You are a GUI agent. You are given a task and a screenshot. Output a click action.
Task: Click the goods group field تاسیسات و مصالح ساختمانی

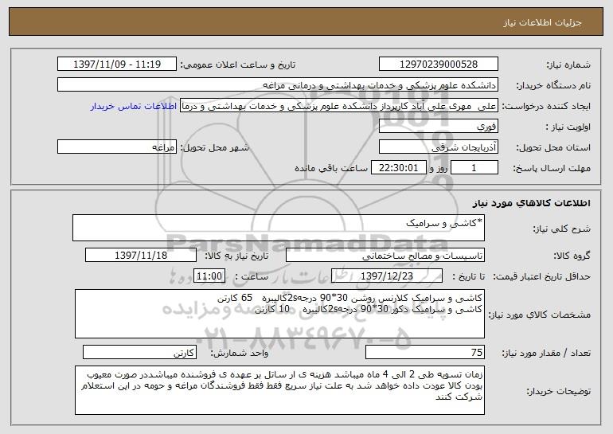[x=385, y=256]
